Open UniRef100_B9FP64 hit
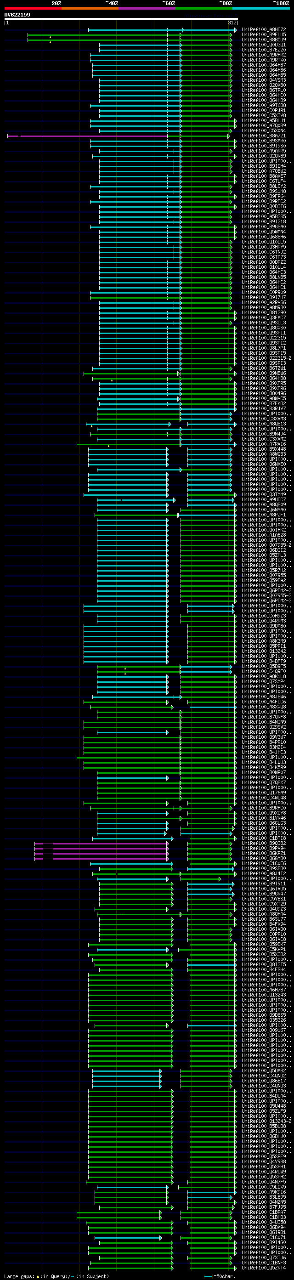This screenshot has height=1280, width=294. (264, 197)
